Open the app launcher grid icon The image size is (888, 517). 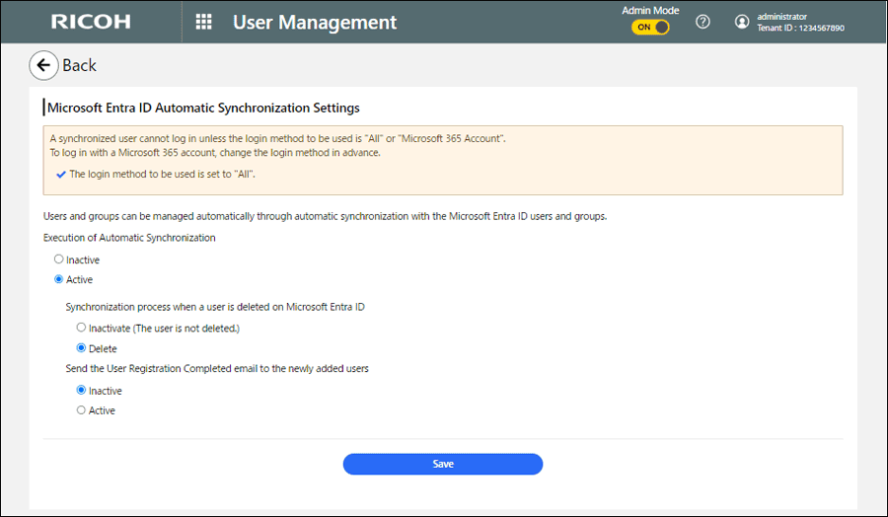click(x=203, y=22)
